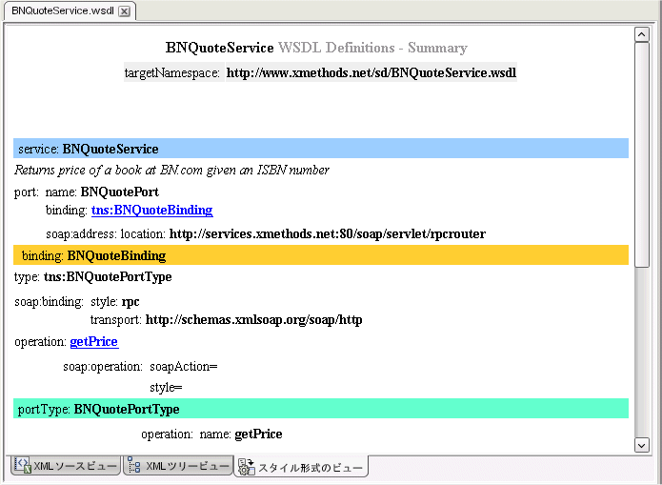
Task: Click the WSDL Definitions - Summary title
Action: (372, 48)
